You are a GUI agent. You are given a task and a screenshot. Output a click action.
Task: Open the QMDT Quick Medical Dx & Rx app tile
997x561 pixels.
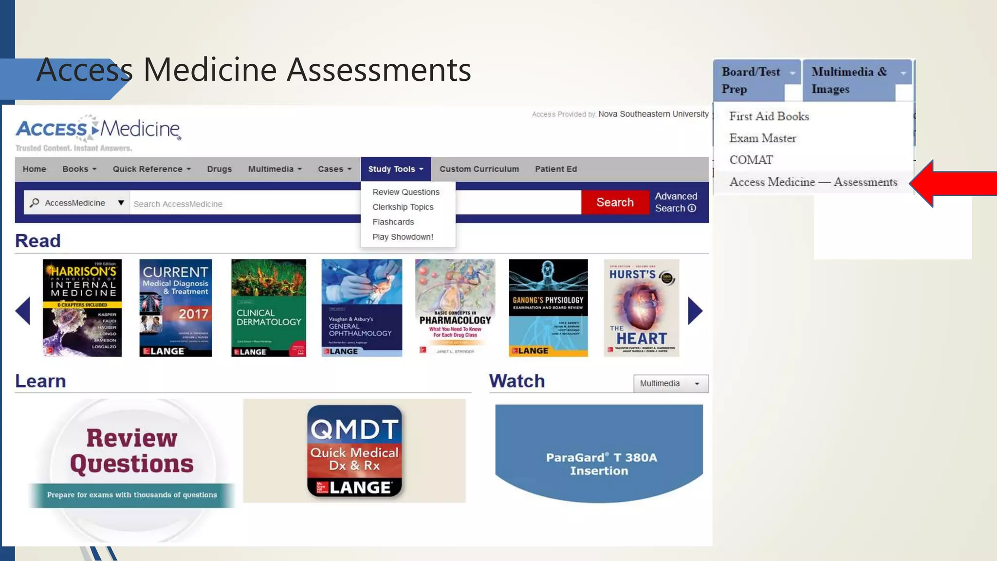pyautogui.click(x=354, y=451)
